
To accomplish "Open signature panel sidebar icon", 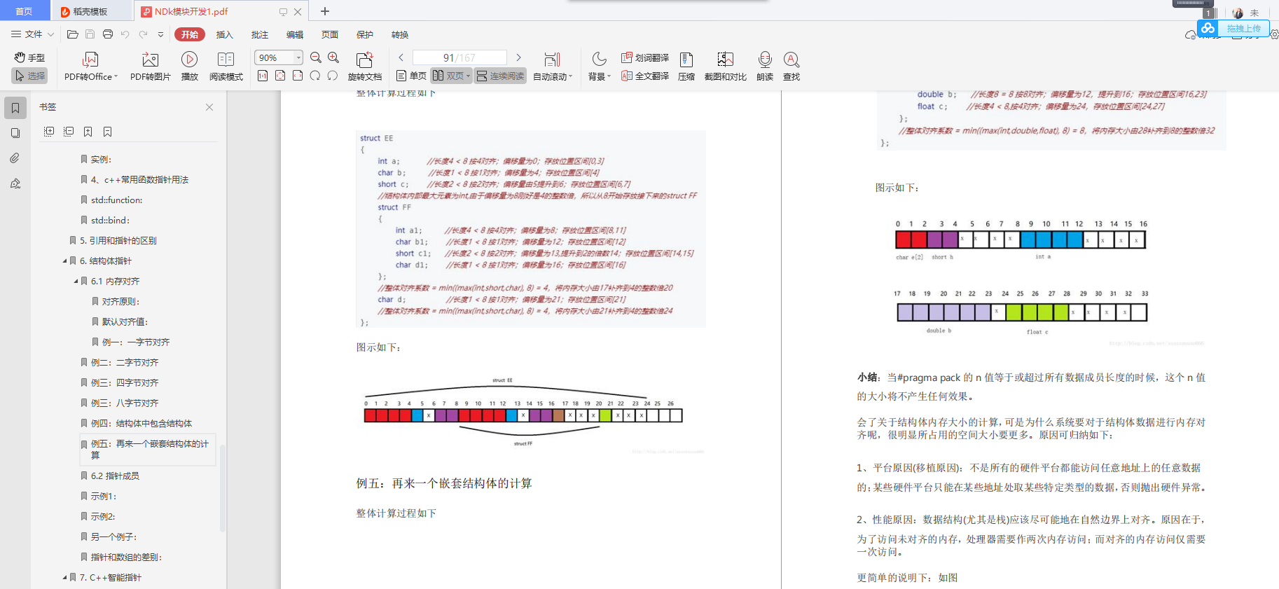I will pyautogui.click(x=15, y=183).
